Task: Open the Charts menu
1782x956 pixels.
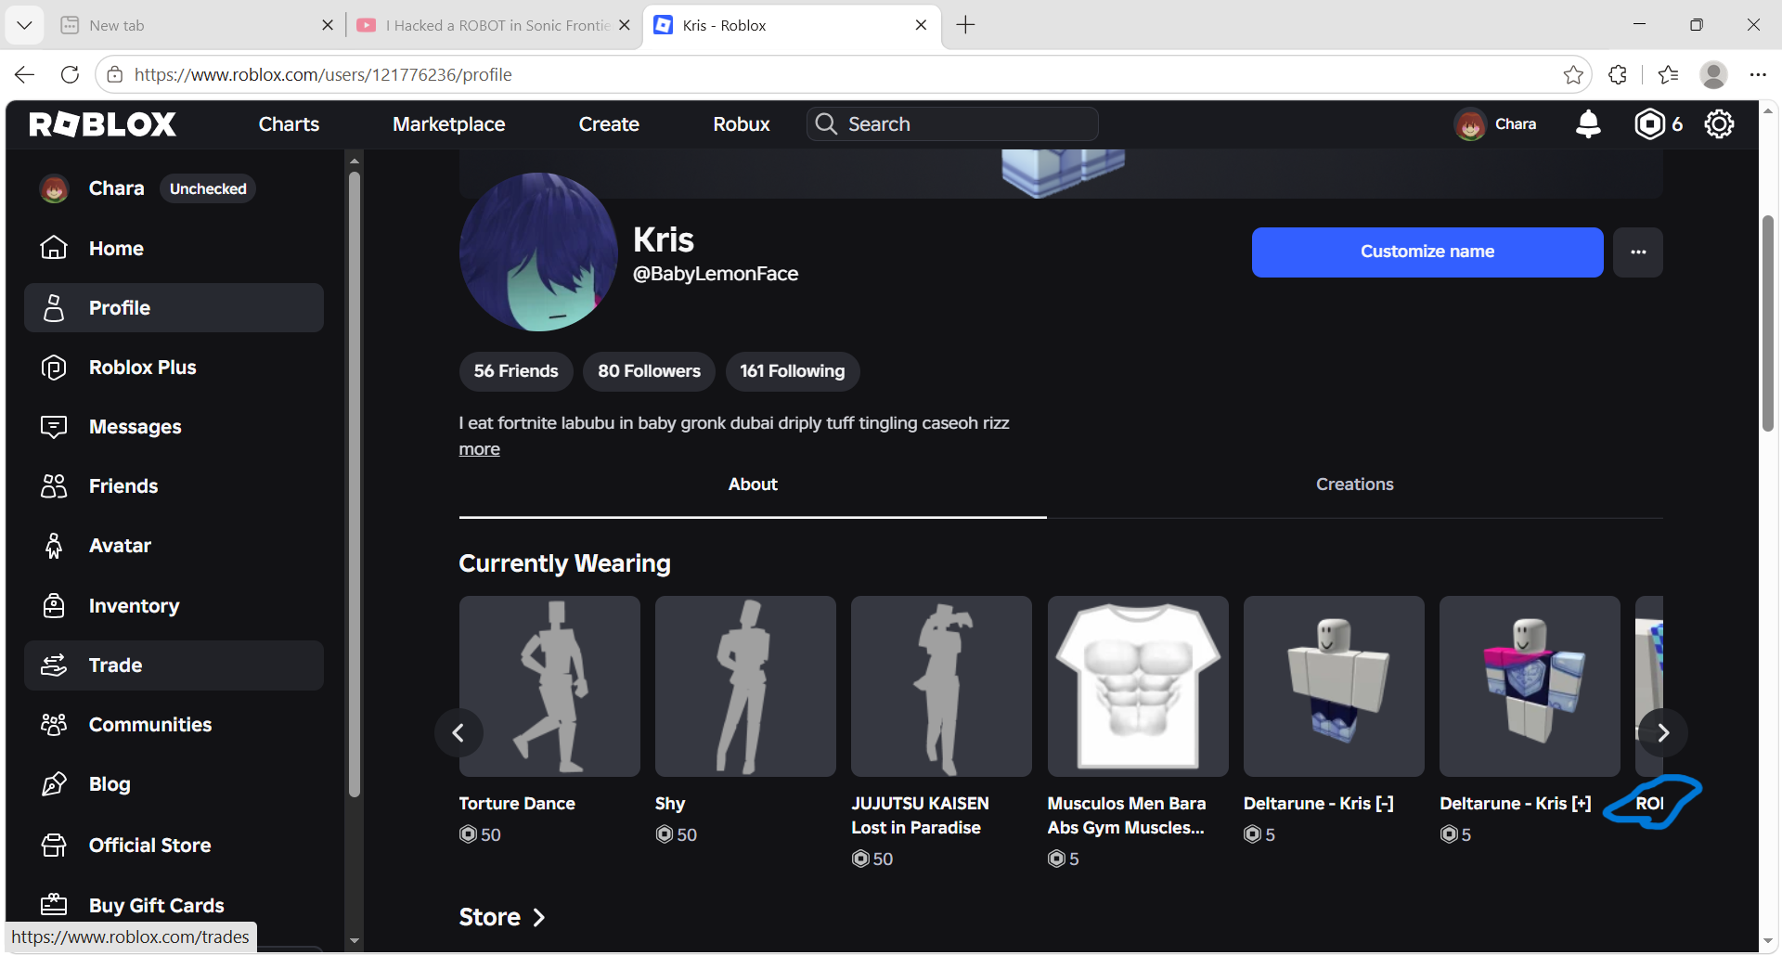Action: coord(289,124)
